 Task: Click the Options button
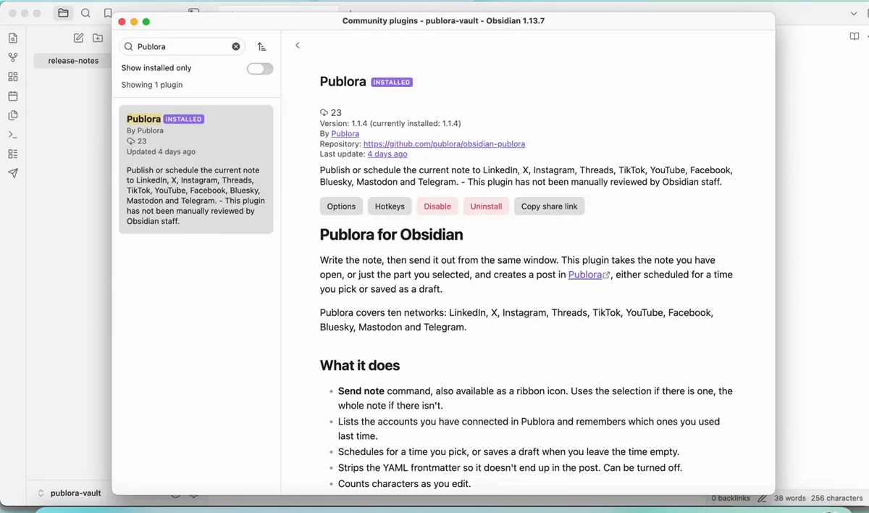pos(341,207)
